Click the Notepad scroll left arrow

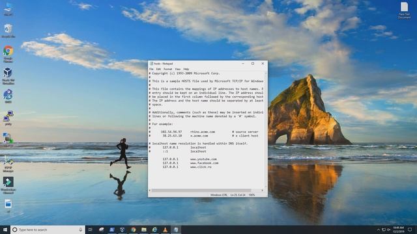pos(150,190)
